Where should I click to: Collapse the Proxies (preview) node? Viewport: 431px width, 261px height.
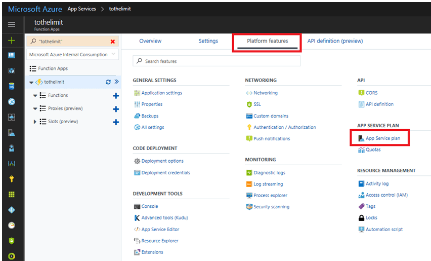(x=35, y=108)
